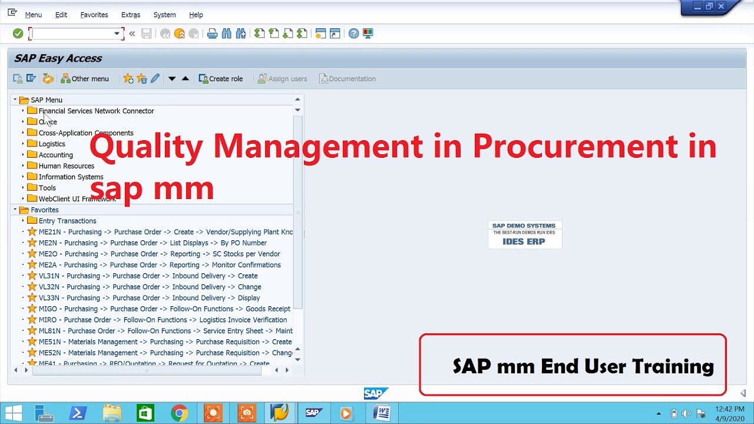Select ML81N Service Entry Sheet favorite
Viewport: 754px width, 424px height.
[x=166, y=331]
